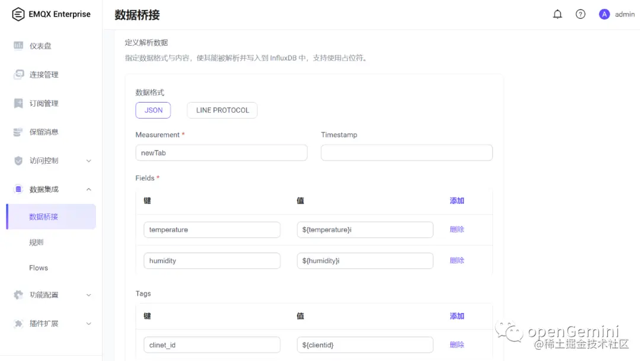Select the JSON data format option

153,110
